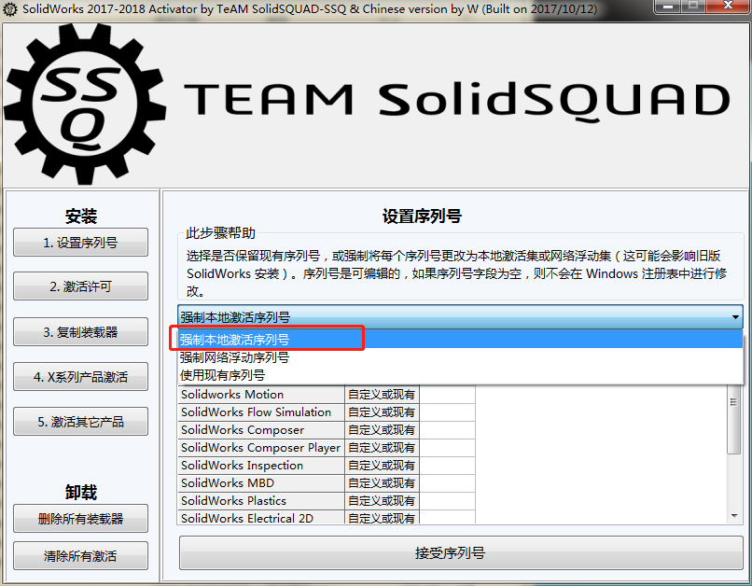Select step 3. 复制装载器
The width and height of the screenshot is (752, 586).
(80, 332)
